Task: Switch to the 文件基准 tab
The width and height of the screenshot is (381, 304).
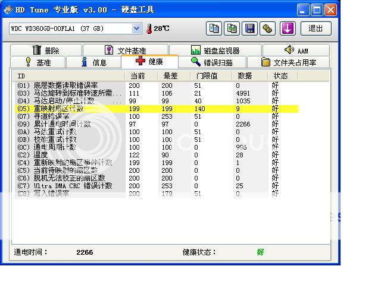Action: click(125, 50)
